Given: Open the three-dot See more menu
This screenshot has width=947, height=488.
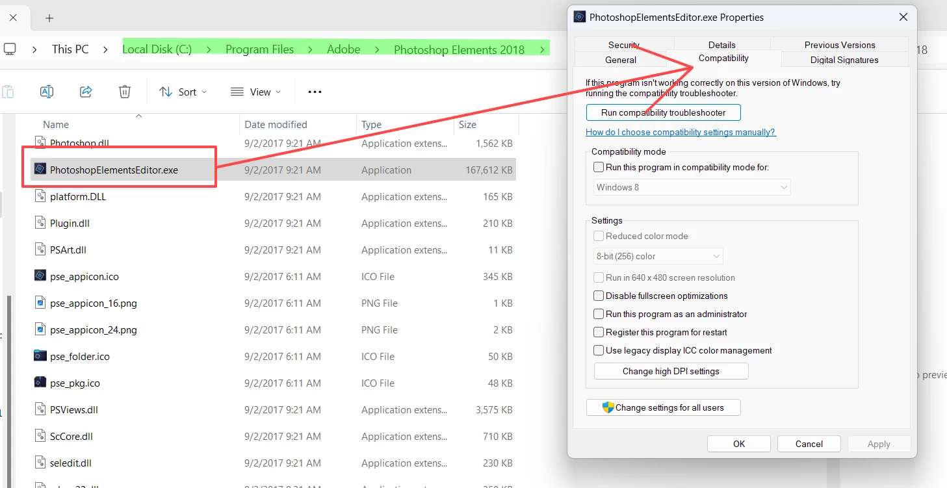Looking at the screenshot, I should pos(315,92).
